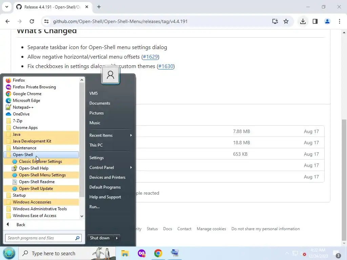Expand Startup folder

41,195
